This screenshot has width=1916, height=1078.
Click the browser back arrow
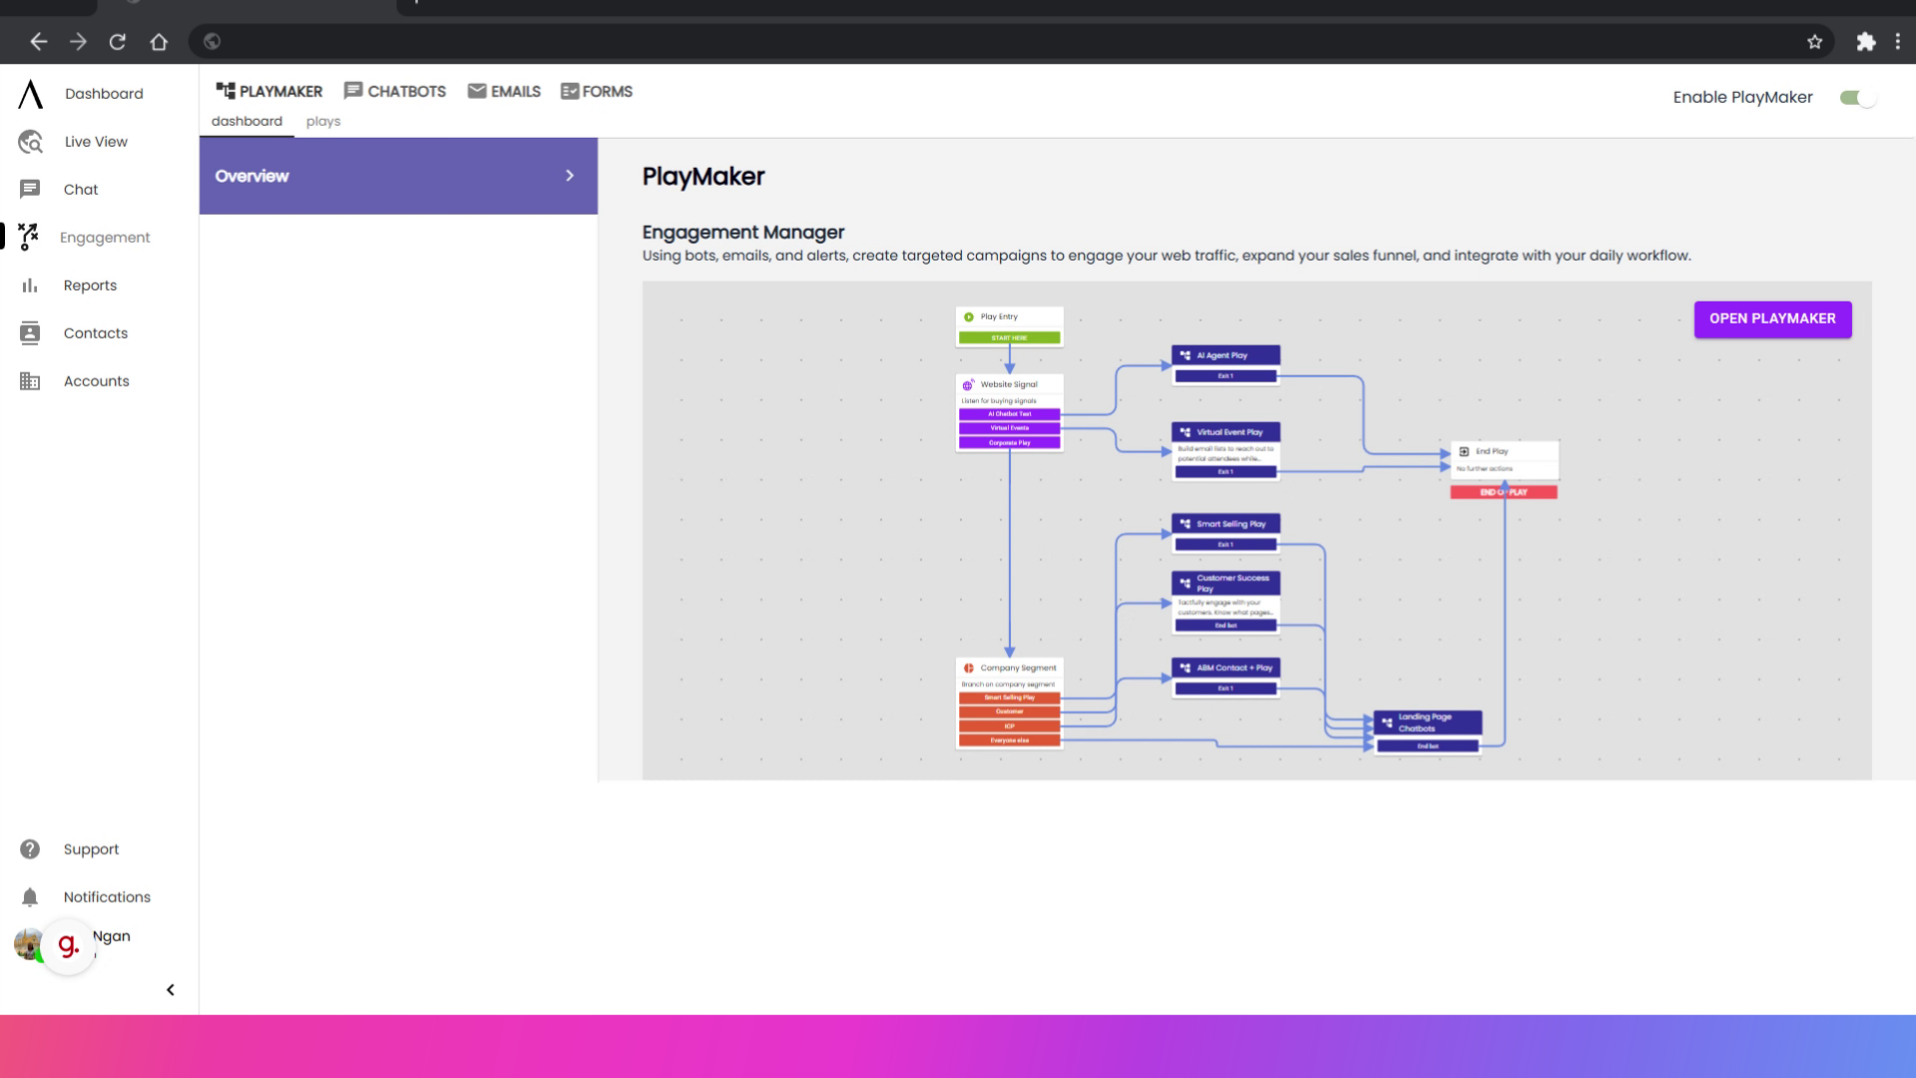(x=39, y=42)
